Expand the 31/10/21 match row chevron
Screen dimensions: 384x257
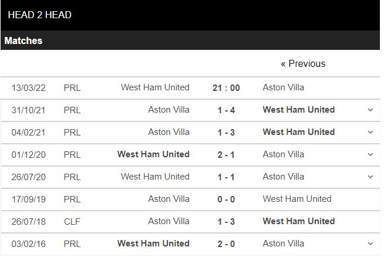click(x=370, y=110)
